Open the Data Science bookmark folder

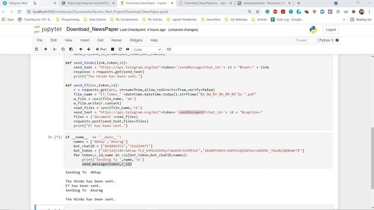coord(95,19)
